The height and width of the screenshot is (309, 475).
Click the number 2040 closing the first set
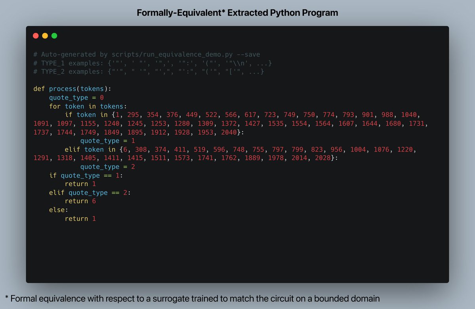[x=229, y=132]
